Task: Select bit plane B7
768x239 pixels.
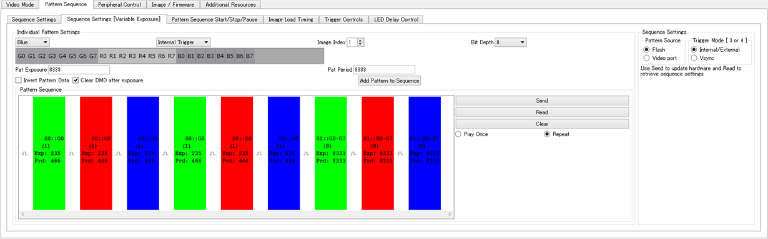Action: pyautogui.click(x=249, y=56)
